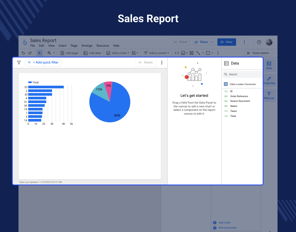Click Add data in toolbar
Viewport: 296px width, 232px height.
(x=92, y=53)
